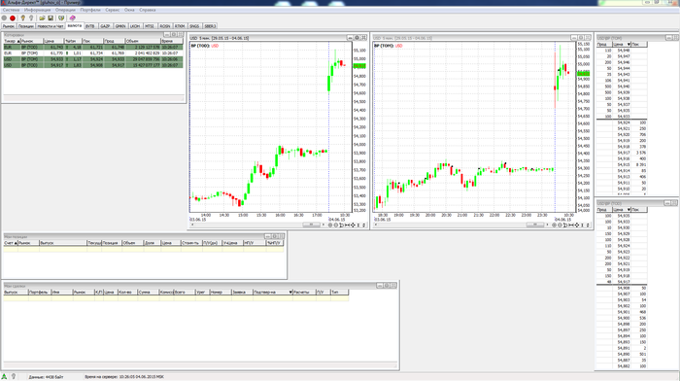Click fit-width arrows icon under right USD chart
This screenshot has height=381, width=680.
coord(571,225)
